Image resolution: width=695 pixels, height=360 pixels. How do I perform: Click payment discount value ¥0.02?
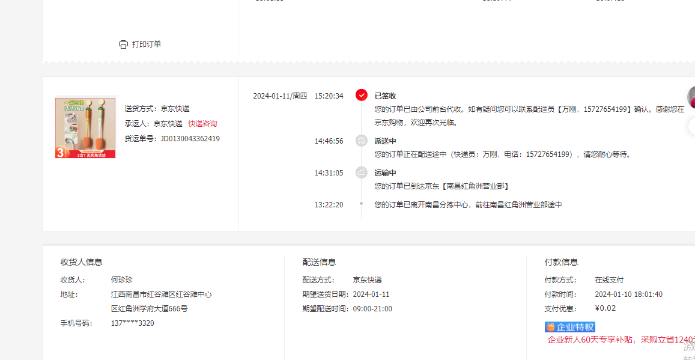[x=605, y=308]
